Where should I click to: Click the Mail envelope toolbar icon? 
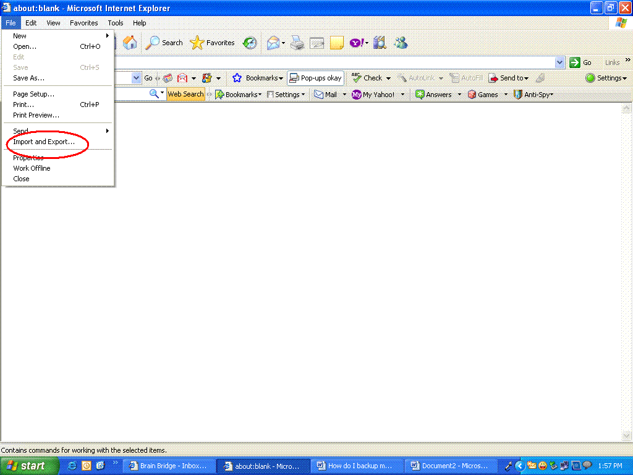273,43
